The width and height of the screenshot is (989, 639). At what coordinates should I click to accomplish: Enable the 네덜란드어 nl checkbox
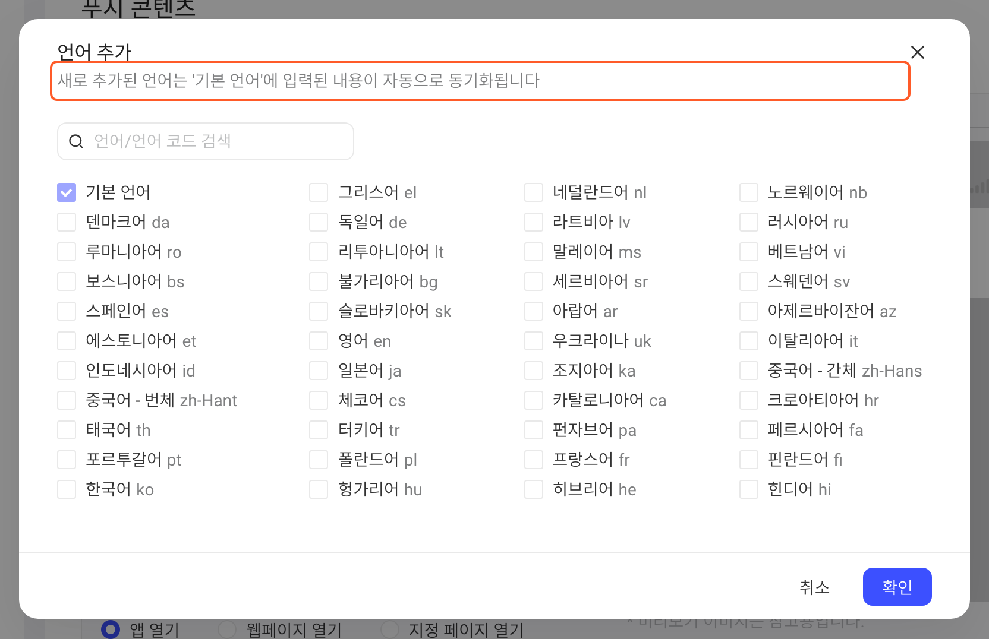[534, 192]
